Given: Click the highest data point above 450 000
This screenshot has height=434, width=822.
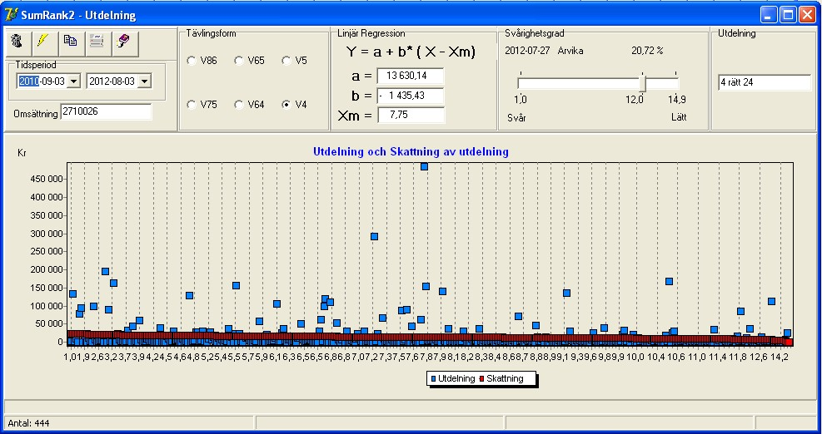Looking at the screenshot, I should [424, 166].
